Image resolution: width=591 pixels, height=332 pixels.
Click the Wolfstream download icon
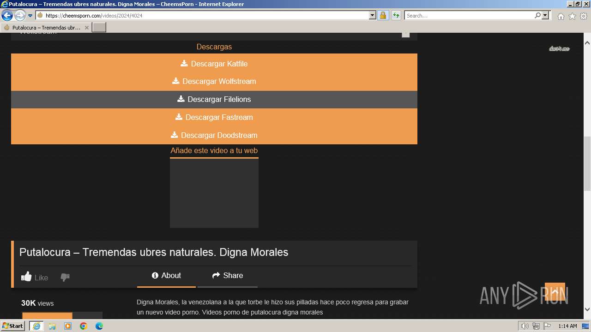176,81
